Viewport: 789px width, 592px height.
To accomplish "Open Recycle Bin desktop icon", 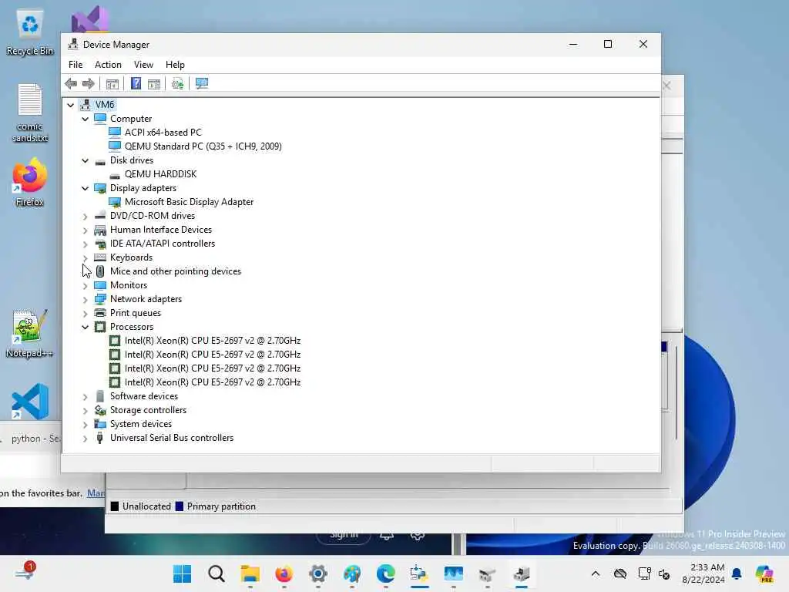I will tap(30, 32).
